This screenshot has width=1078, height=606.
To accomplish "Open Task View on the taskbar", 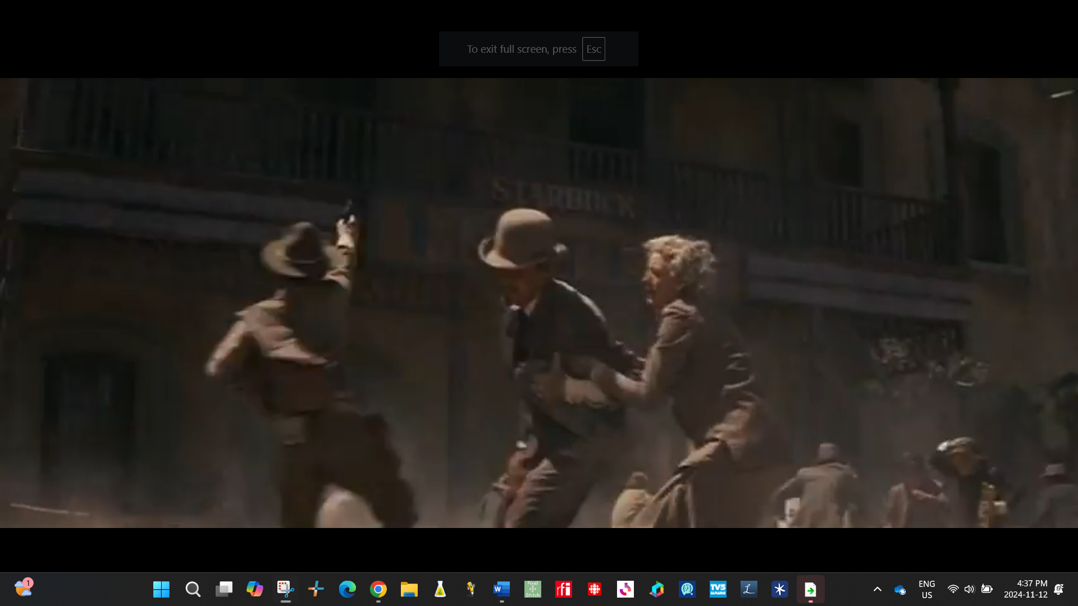I will pyautogui.click(x=223, y=589).
